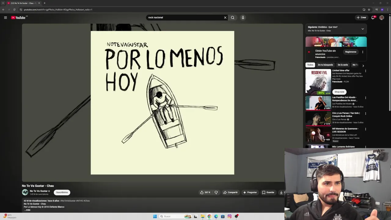Click the Shop now button
The image size is (391, 220).
coord(339,92)
